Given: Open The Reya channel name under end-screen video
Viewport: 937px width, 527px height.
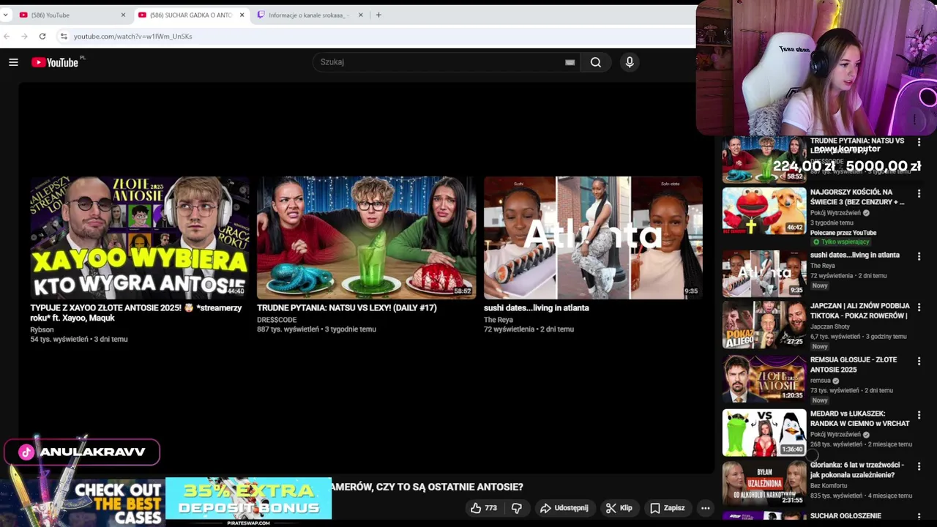Looking at the screenshot, I should coord(499,320).
